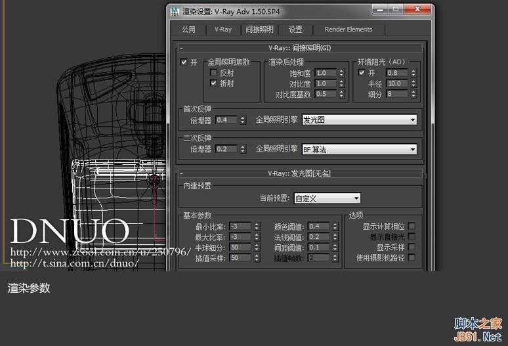This screenshot has height=346, width=508.
Task: Click the 间距阈值 field
Action: (319, 248)
